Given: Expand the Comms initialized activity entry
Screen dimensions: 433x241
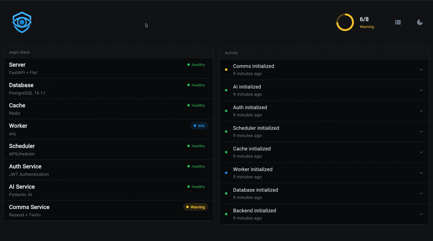Looking at the screenshot, I should pyautogui.click(x=324, y=70).
